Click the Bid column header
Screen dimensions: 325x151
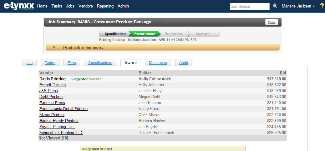[x=283, y=73]
